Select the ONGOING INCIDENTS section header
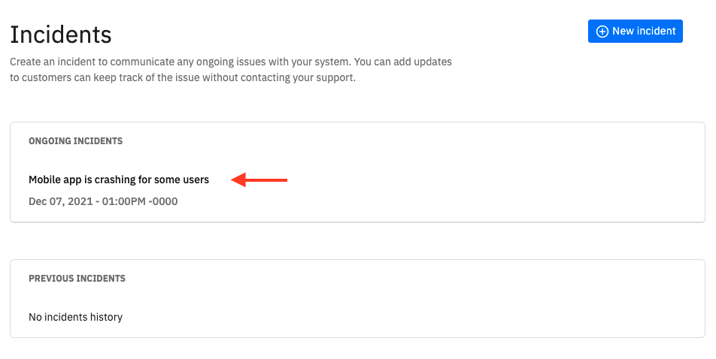This screenshot has width=716, height=359. click(x=76, y=141)
